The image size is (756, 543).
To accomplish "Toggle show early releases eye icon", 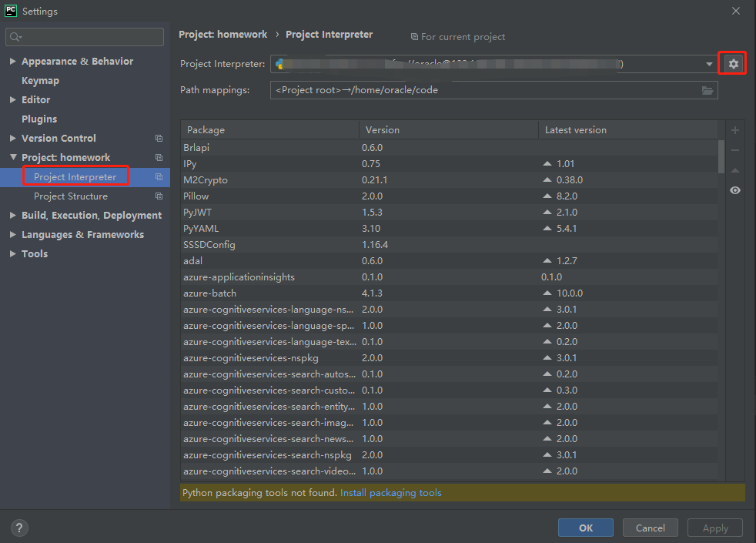I will [x=734, y=190].
